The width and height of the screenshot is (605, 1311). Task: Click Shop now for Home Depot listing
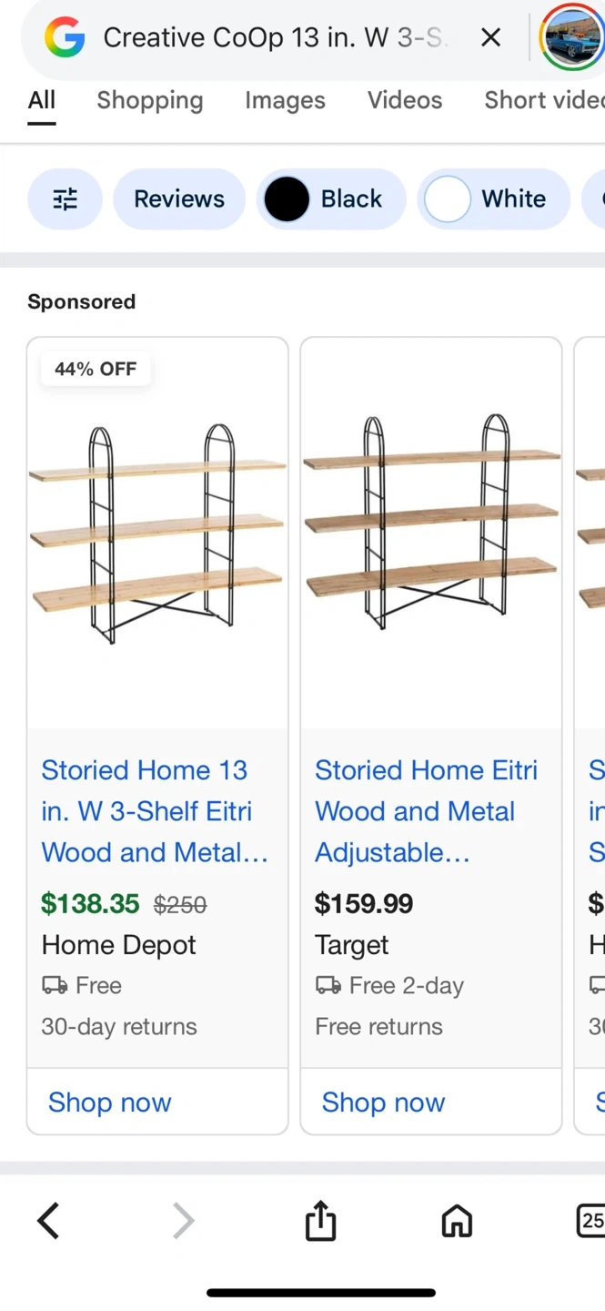tap(110, 1103)
